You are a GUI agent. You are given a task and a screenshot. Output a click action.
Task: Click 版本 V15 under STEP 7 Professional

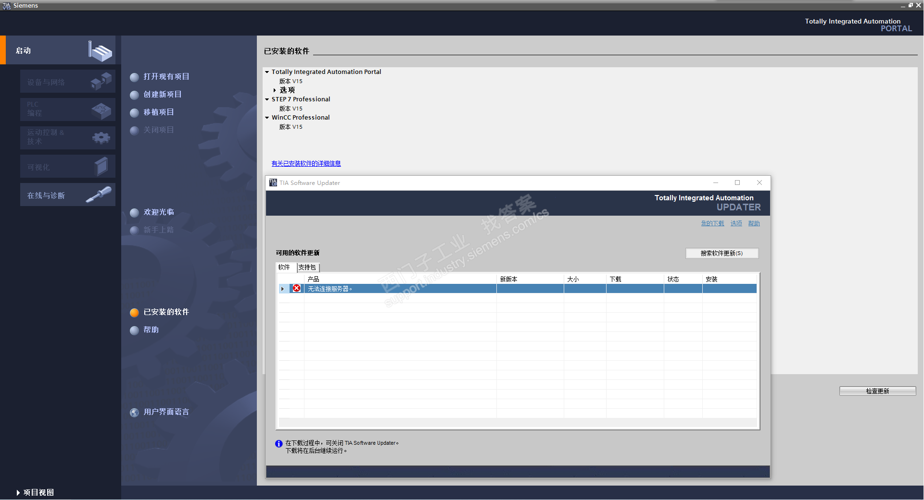(x=291, y=109)
